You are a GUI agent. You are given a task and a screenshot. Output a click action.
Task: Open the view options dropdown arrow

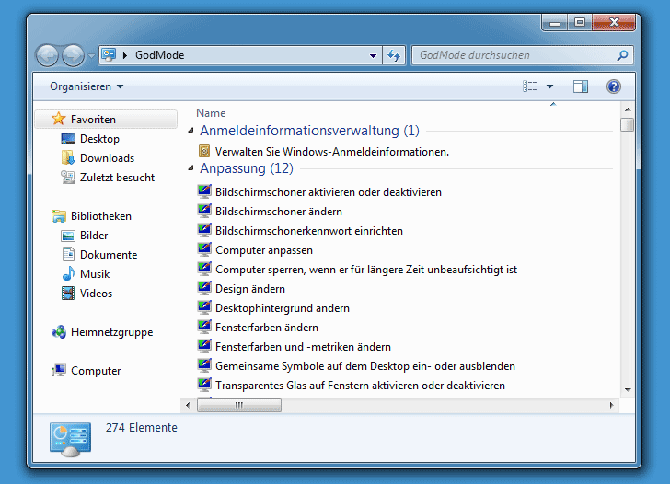click(x=550, y=86)
